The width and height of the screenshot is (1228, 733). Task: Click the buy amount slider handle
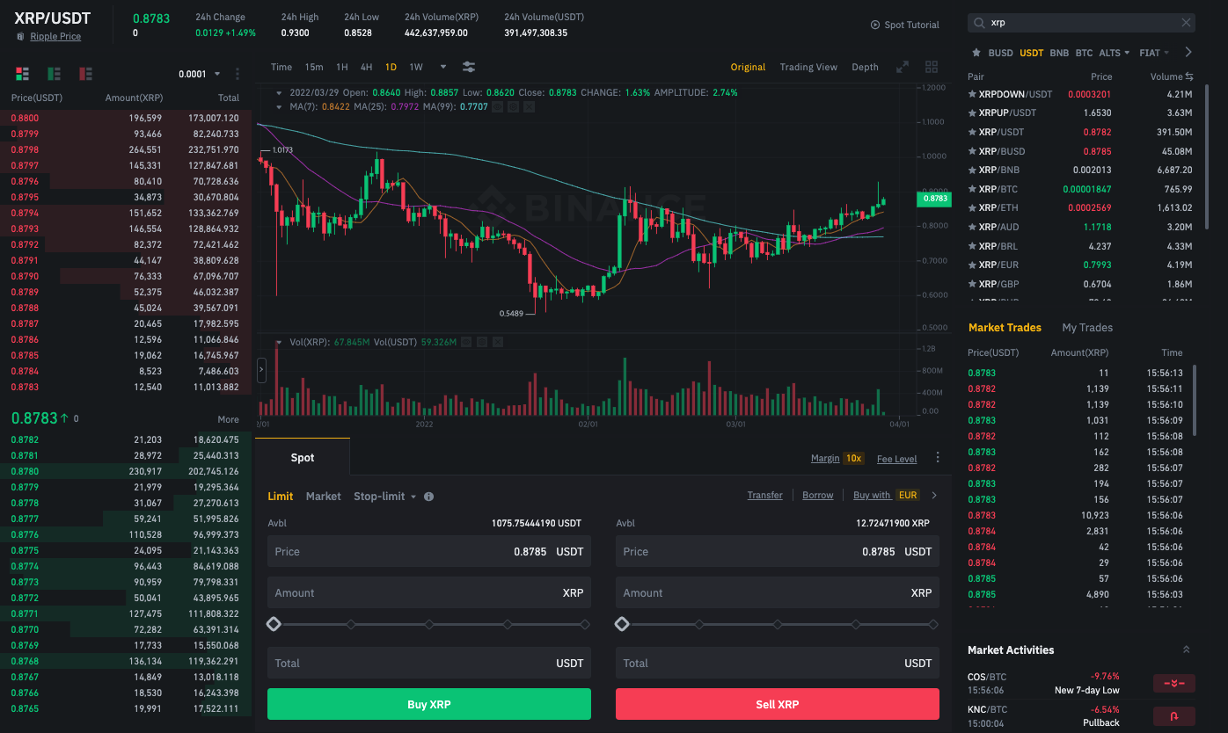(274, 624)
